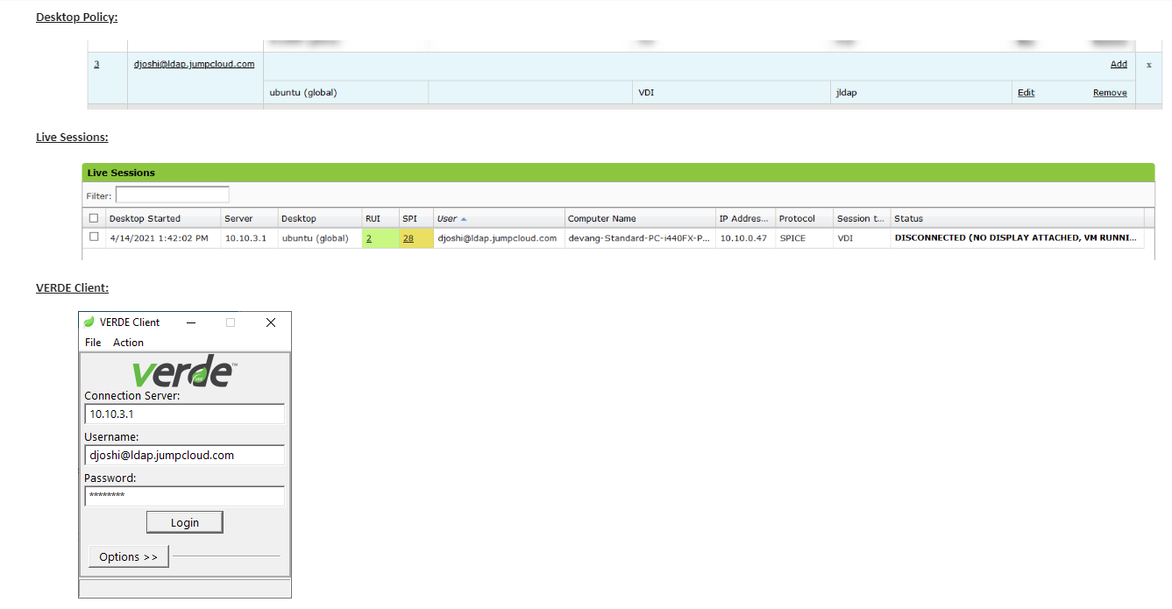
Task: Select the devang-Standard-PC computer name cell
Action: [x=640, y=238]
